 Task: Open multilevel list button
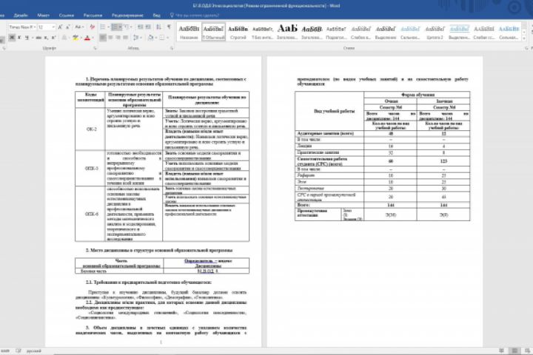tap(127, 27)
